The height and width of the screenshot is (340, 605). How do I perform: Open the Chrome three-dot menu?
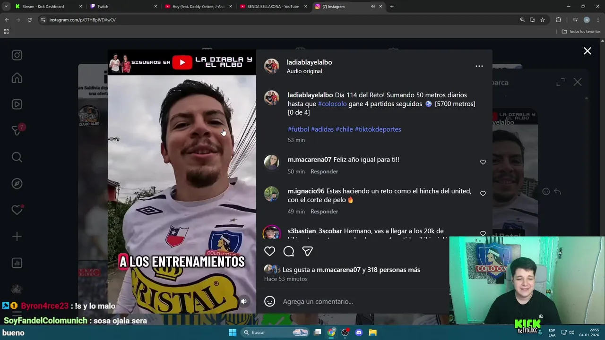(x=598, y=20)
